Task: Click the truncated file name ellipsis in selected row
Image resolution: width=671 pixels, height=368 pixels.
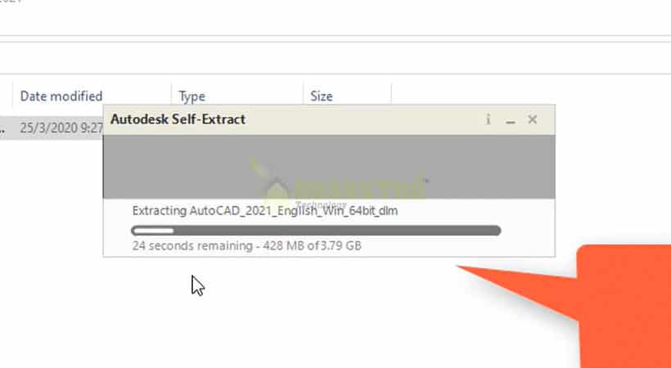Action: pos(2,128)
